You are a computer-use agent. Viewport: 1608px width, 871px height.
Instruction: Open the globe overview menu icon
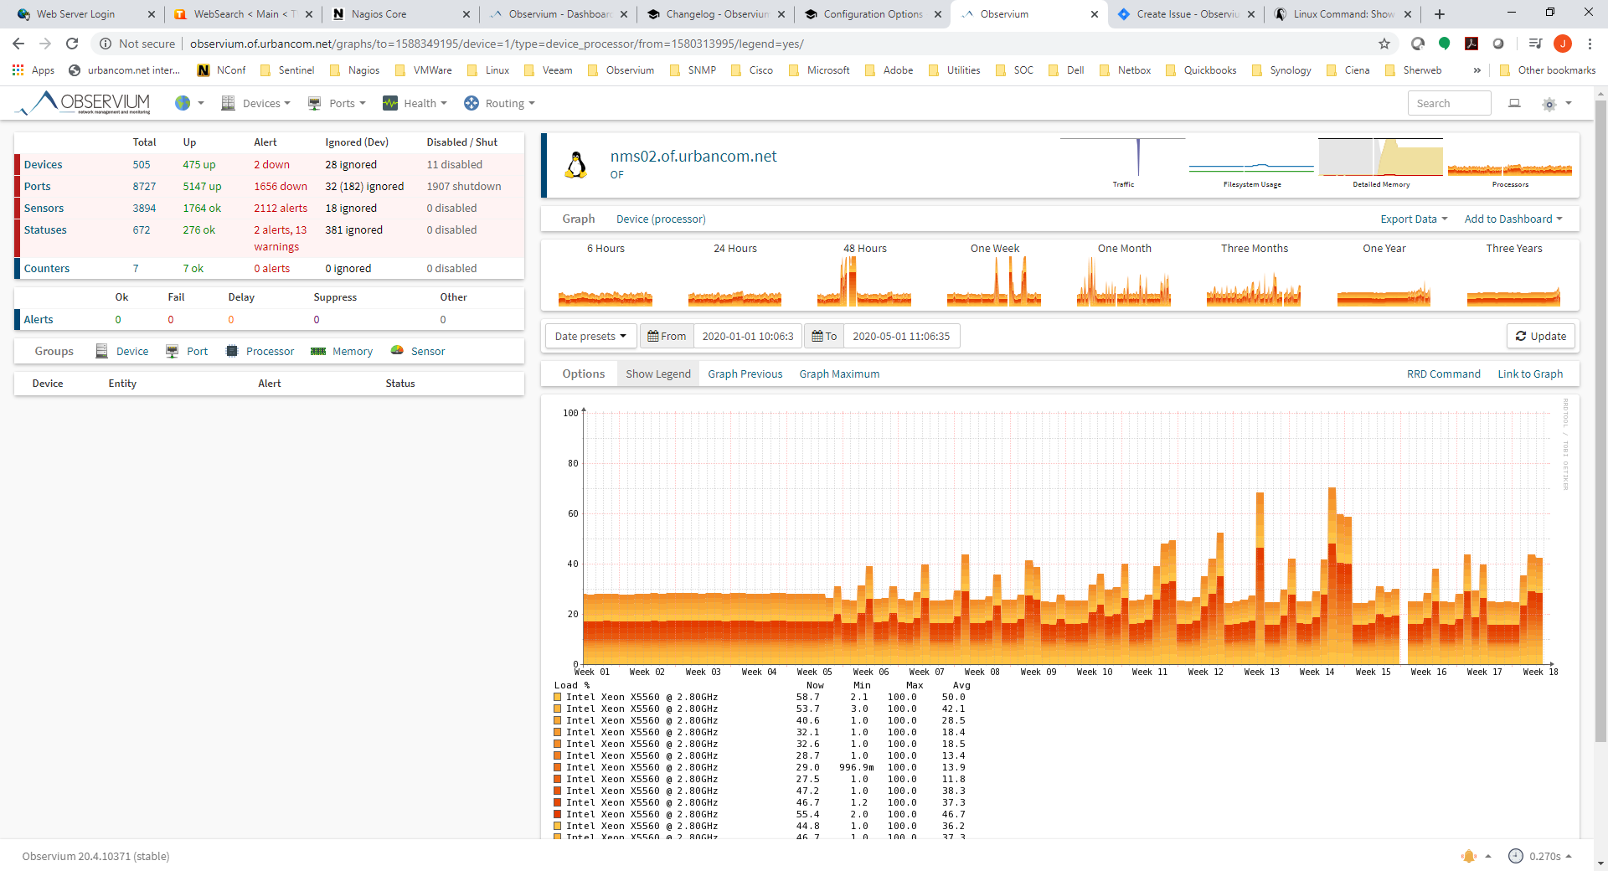[183, 103]
